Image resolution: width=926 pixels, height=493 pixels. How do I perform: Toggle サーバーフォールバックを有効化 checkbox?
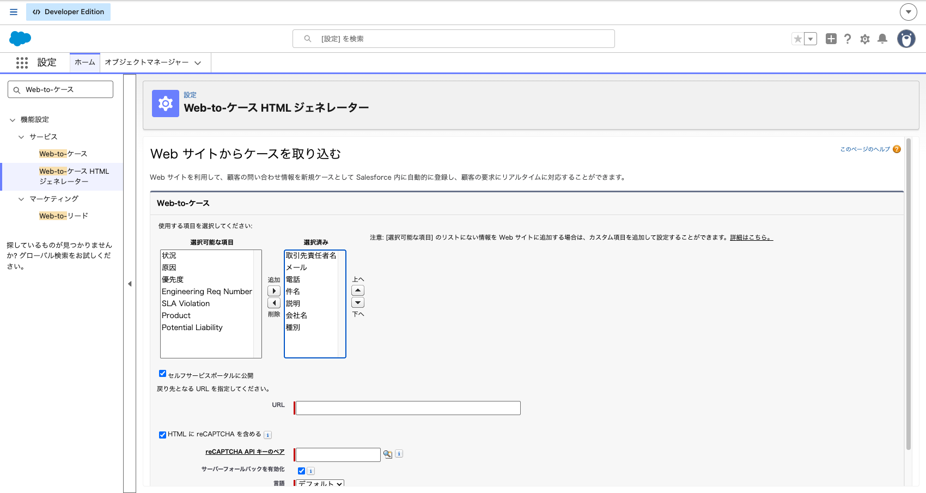301,471
